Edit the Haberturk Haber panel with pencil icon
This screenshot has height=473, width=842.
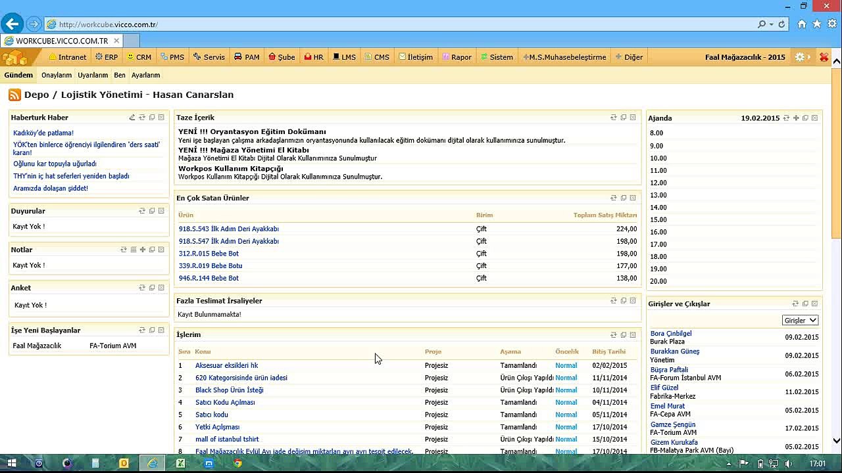(x=132, y=118)
